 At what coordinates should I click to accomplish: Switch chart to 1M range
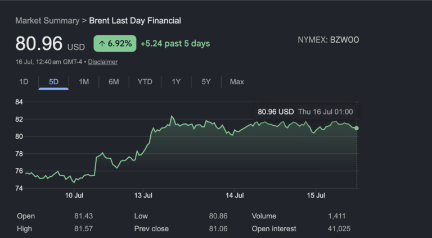click(84, 81)
